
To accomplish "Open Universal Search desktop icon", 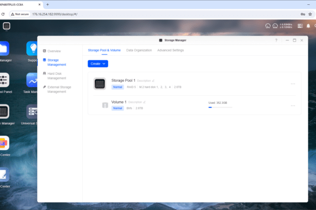I will tap(32, 111).
